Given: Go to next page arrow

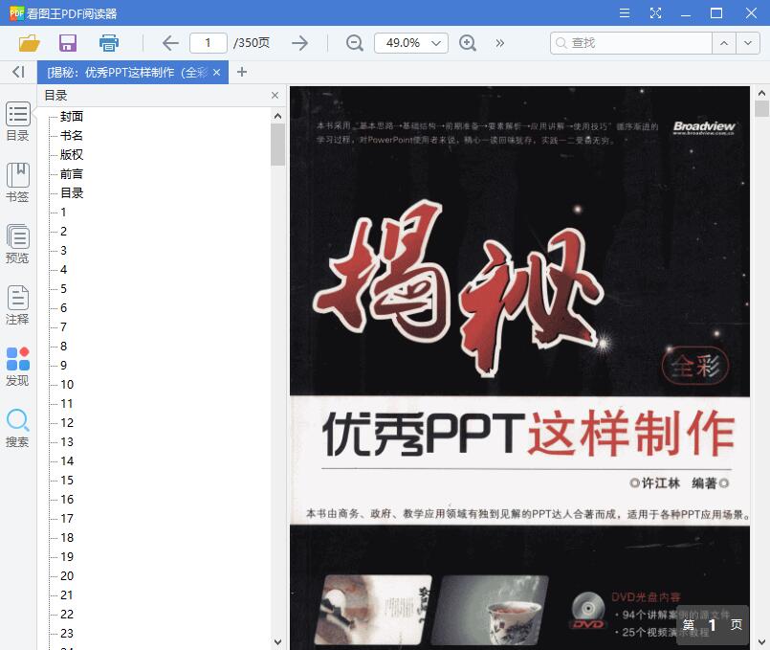Looking at the screenshot, I should click(x=299, y=43).
